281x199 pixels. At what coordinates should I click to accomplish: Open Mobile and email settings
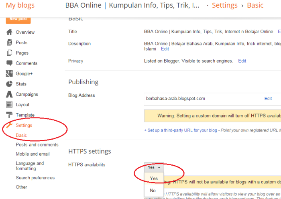33,154
